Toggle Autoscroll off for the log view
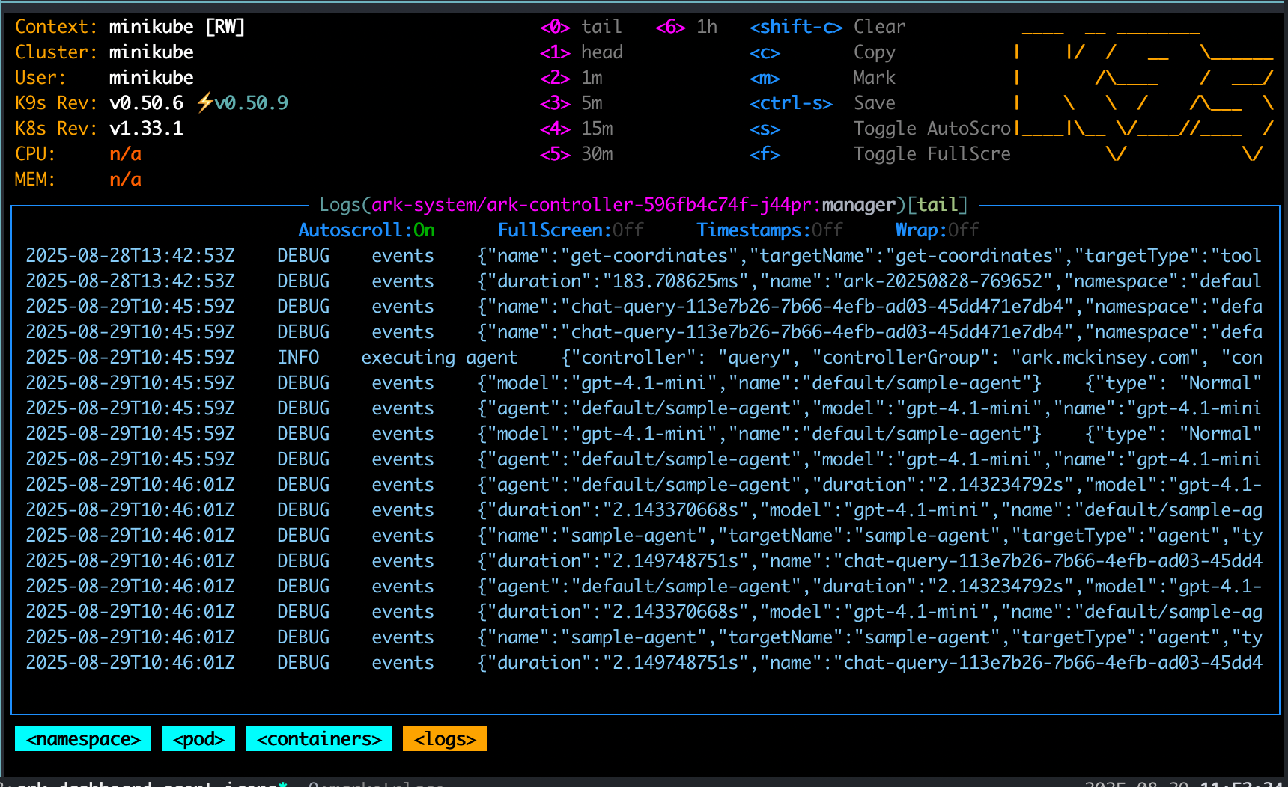 click(x=366, y=230)
